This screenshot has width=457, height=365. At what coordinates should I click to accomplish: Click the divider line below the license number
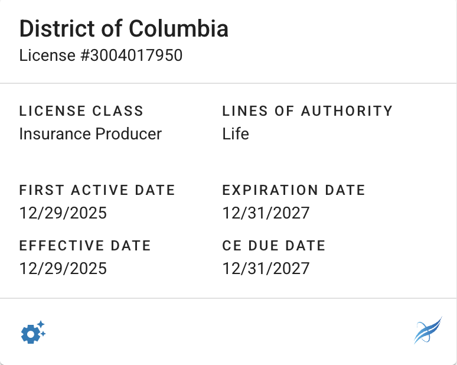pos(228,83)
